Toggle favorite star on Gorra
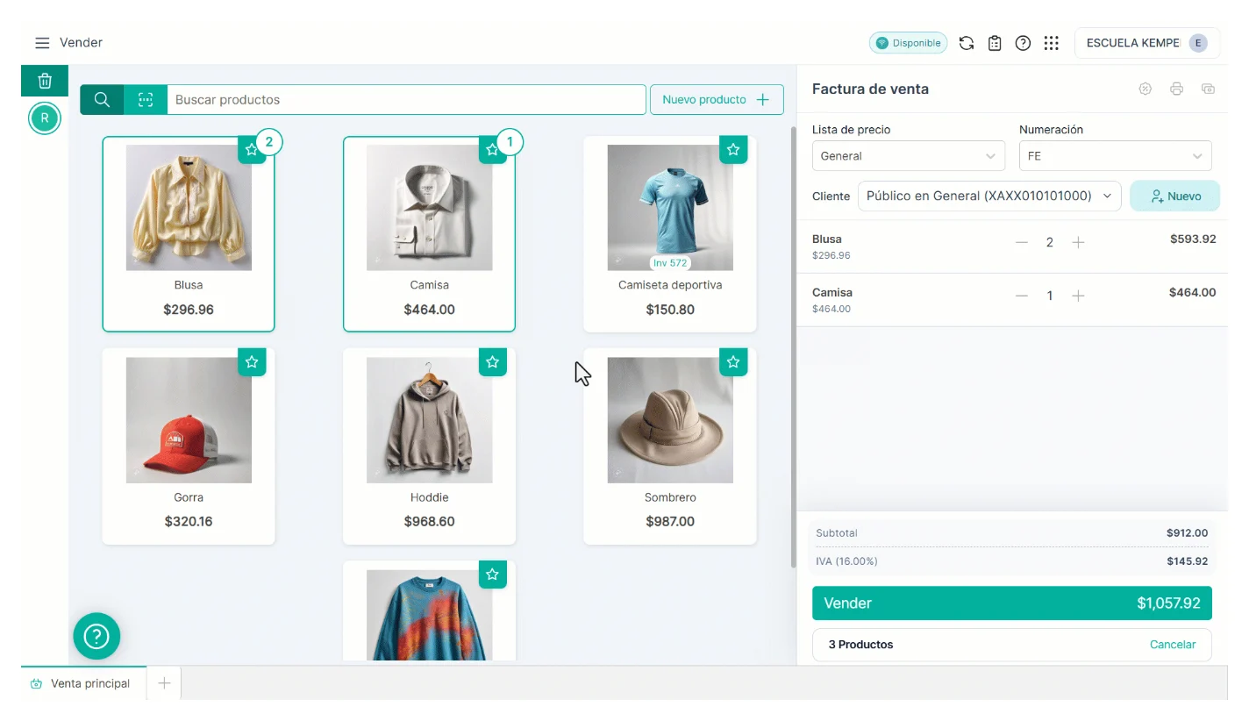The height and width of the screenshot is (721, 1249). [x=252, y=361]
